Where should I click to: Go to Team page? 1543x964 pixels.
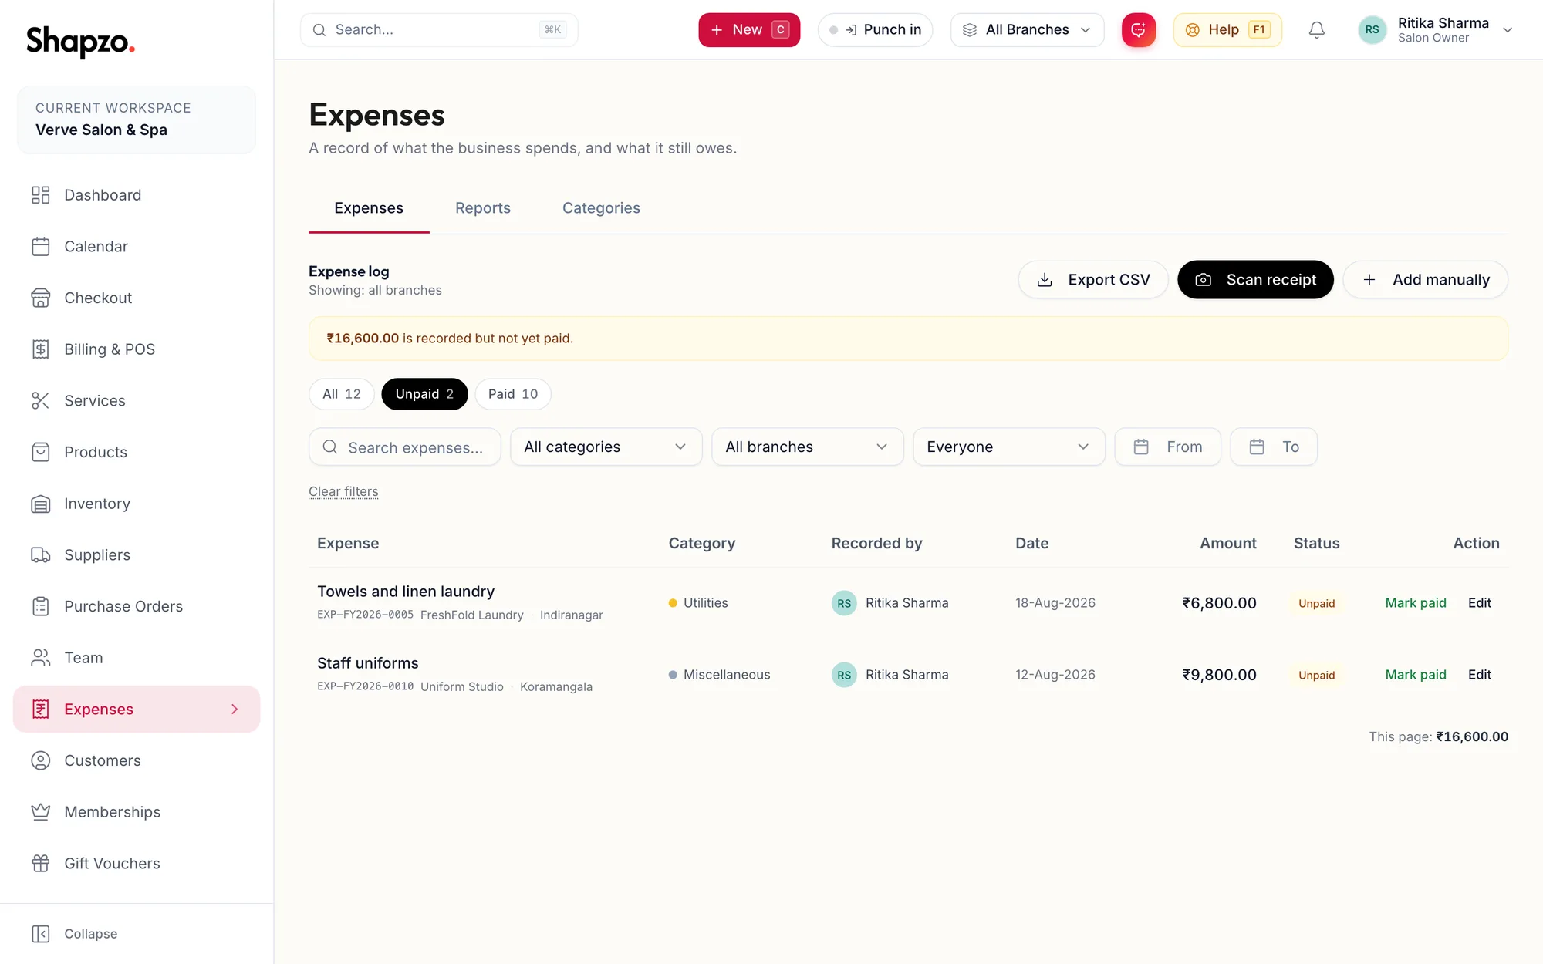coord(137,658)
